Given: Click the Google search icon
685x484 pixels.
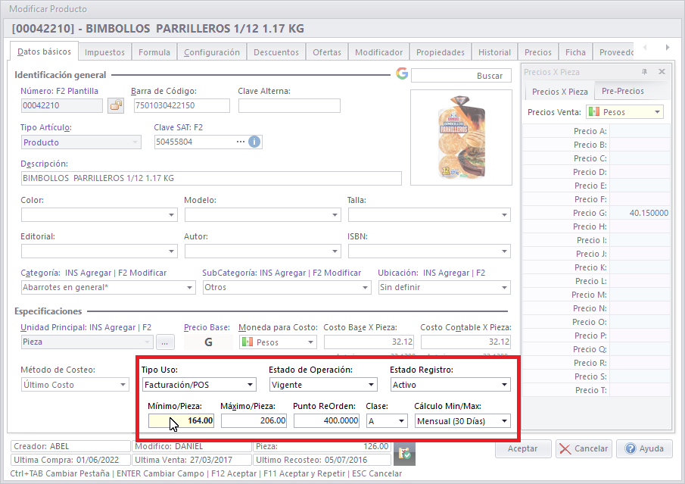Looking at the screenshot, I should click(x=402, y=73).
